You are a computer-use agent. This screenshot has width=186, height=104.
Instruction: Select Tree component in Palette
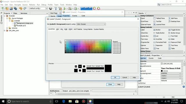pos(156,49)
